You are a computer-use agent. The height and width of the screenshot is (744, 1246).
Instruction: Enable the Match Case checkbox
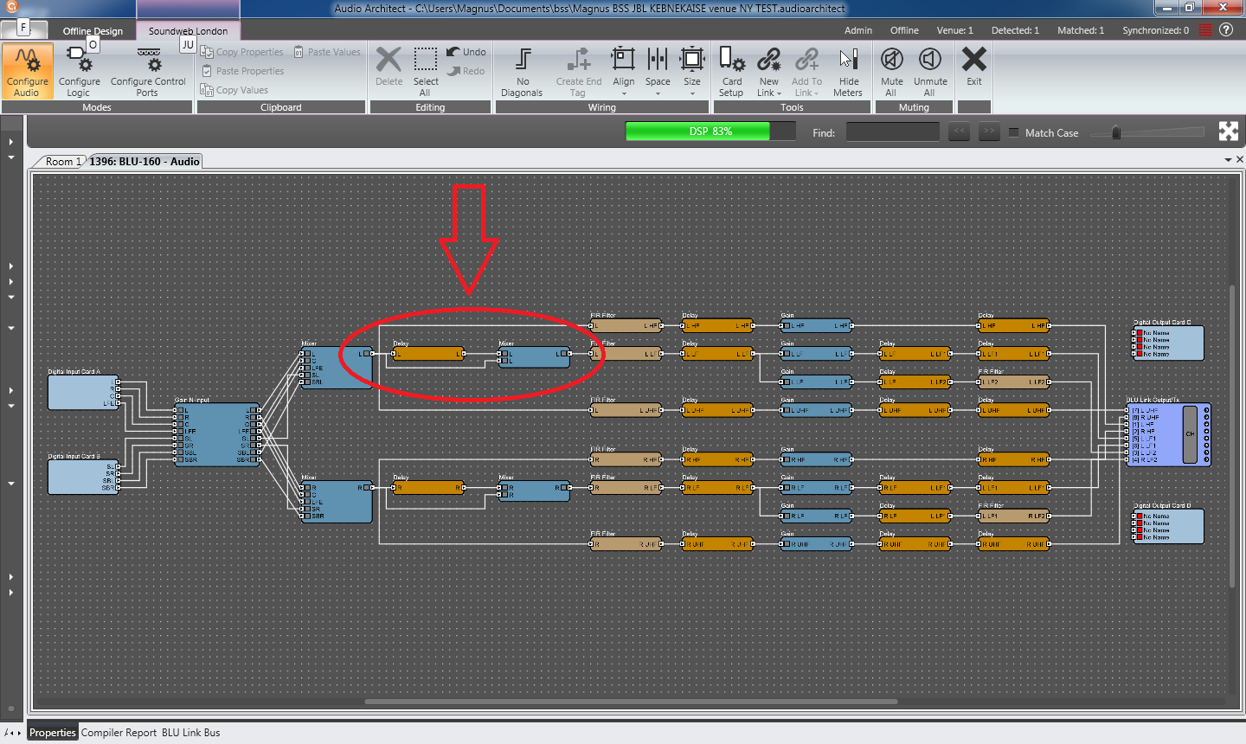click(x=1014, y=132)
